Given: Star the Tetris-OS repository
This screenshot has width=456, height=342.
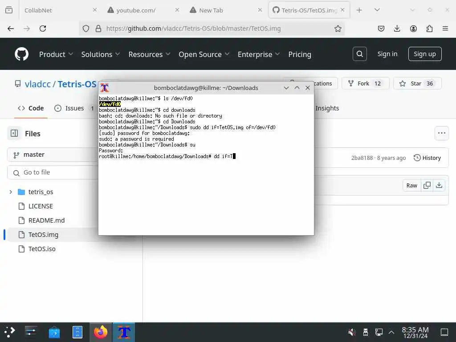Looking at the screenshot, I should (417, 83).
